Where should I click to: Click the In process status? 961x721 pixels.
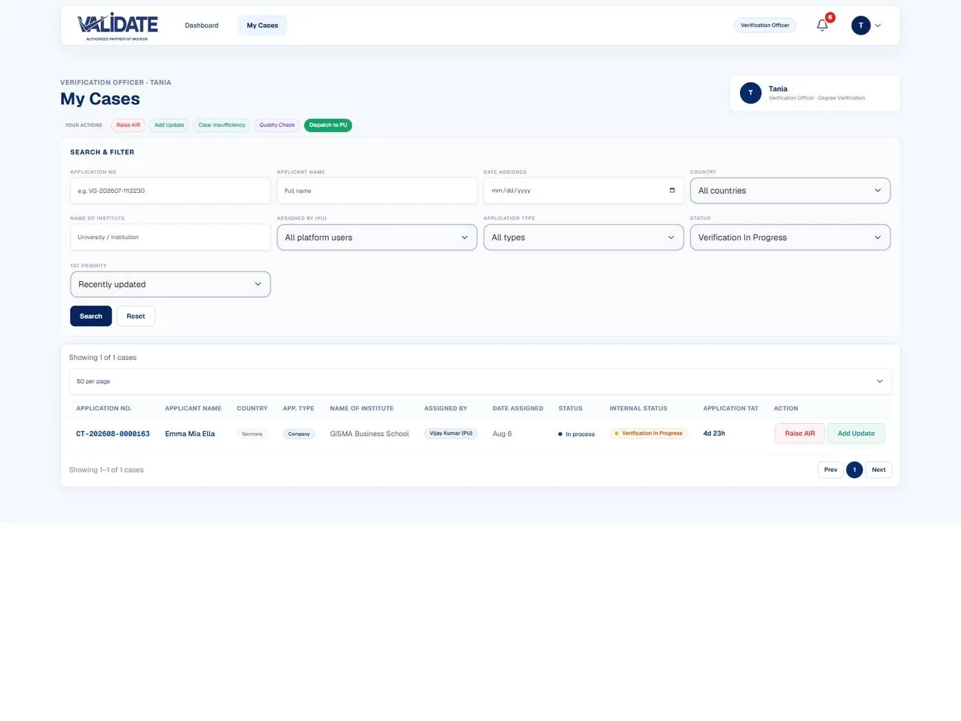click(x=577, y=434)
